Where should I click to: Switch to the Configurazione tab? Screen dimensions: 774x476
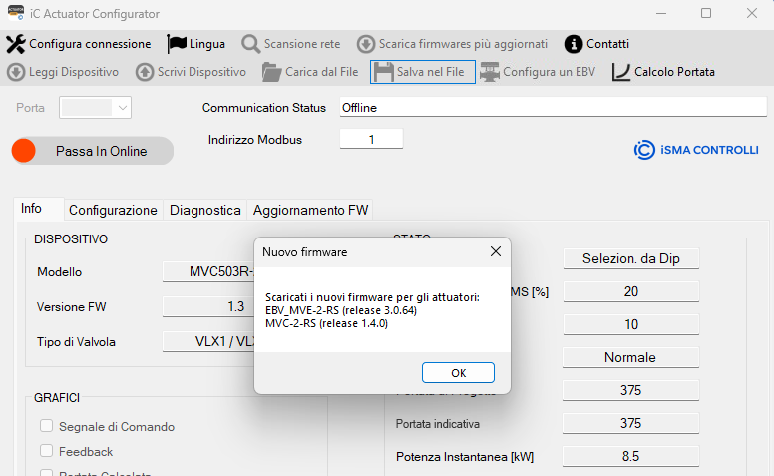(x=113, y=210)
